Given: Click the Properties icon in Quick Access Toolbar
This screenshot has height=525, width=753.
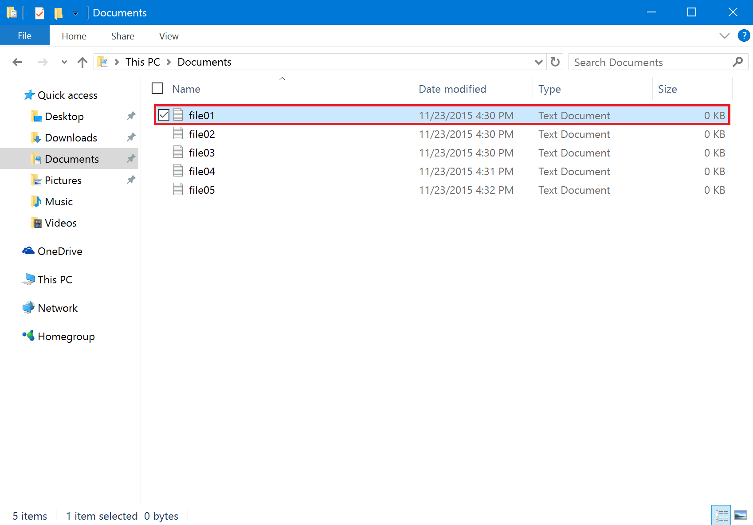Looking at the screenshot, I should [39, 13].
